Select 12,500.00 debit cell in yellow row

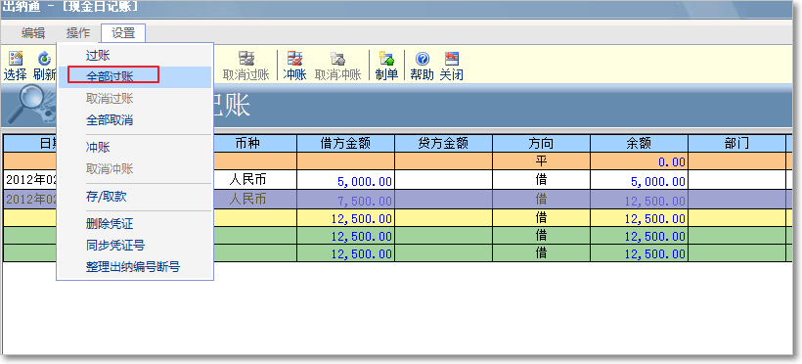[346, 218]
